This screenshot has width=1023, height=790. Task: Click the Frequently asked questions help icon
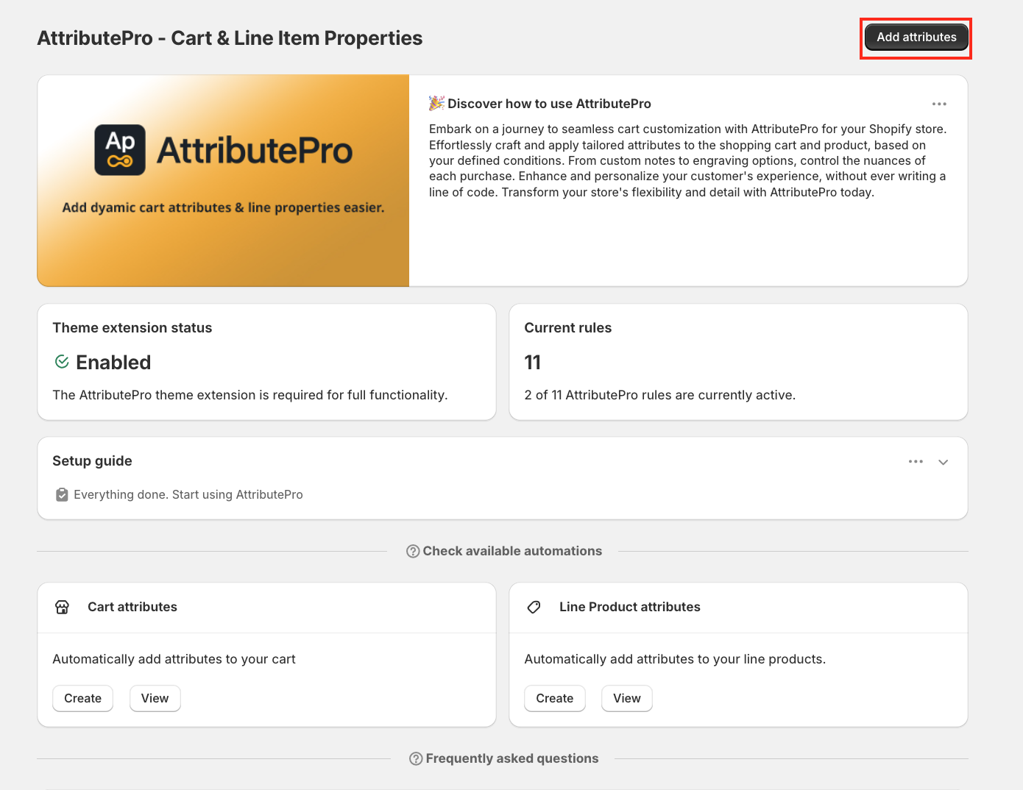416,758
